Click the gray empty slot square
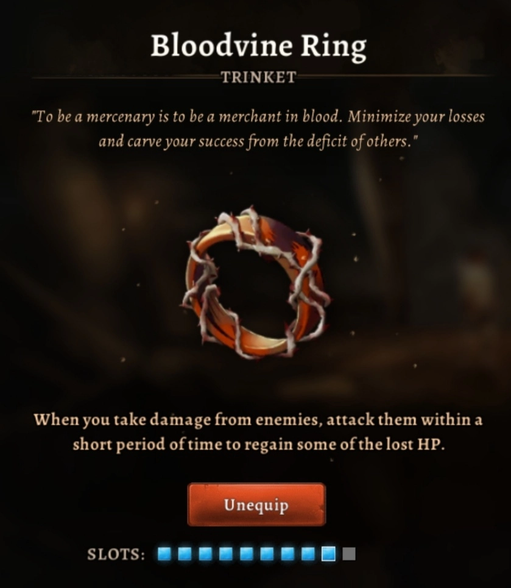 point(348,554)
